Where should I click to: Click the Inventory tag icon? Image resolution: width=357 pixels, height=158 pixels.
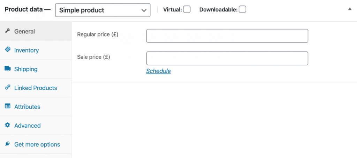(8, 49)
